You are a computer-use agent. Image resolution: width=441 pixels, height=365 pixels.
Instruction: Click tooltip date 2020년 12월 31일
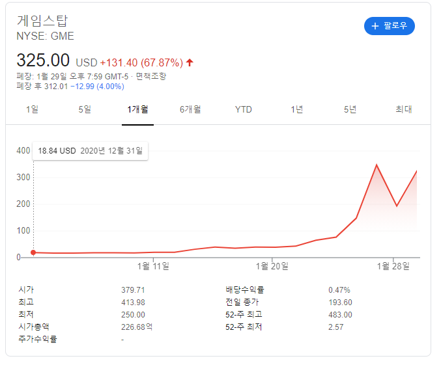tap(111, 151)
